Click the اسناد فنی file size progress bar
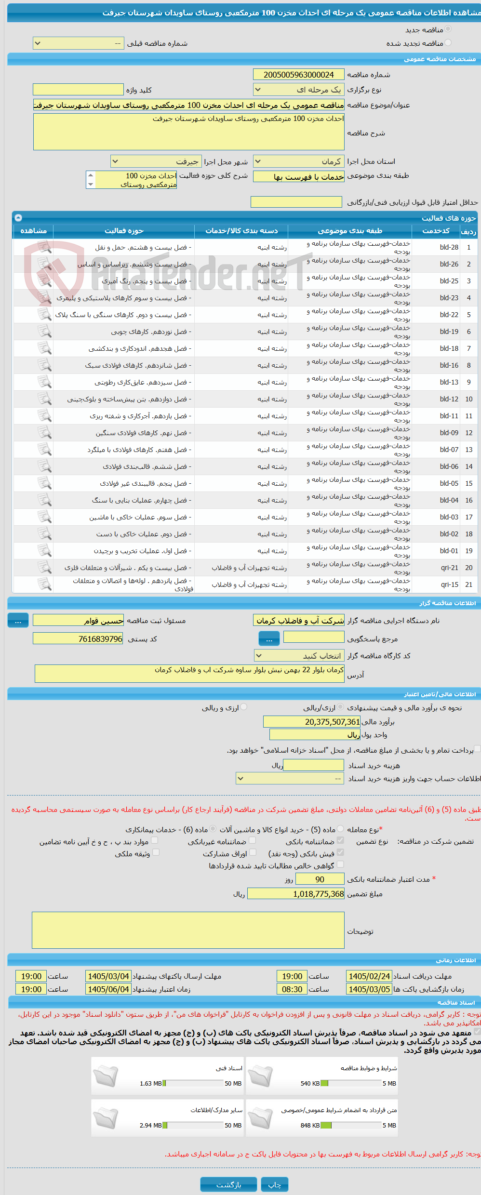 point(193,1083)
